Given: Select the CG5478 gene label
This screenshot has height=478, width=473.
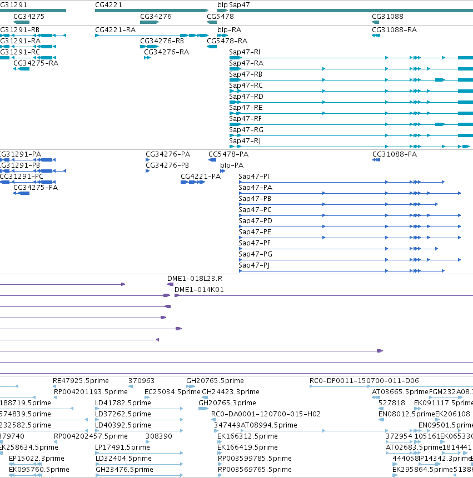Looking at the screenshot, I should [220, 17].
